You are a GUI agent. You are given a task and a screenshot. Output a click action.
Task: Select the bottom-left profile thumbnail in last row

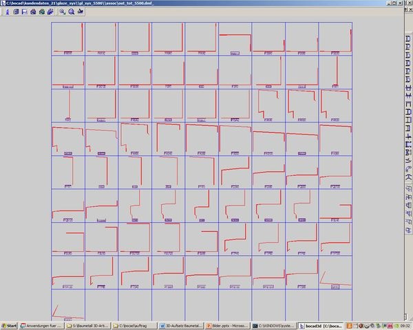tap(67, 305)
